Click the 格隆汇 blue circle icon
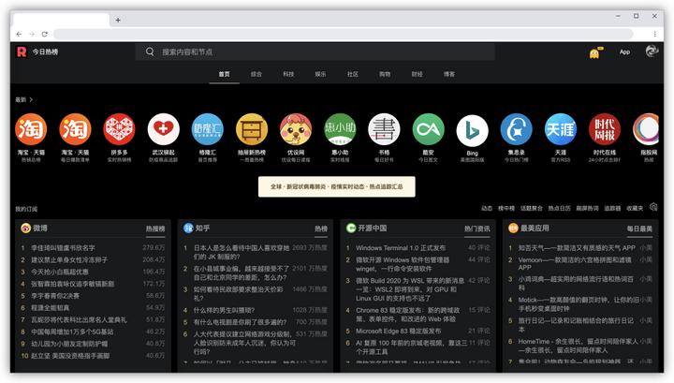The width and height of the screenshot is (674, 383). [x=208, y=129]
